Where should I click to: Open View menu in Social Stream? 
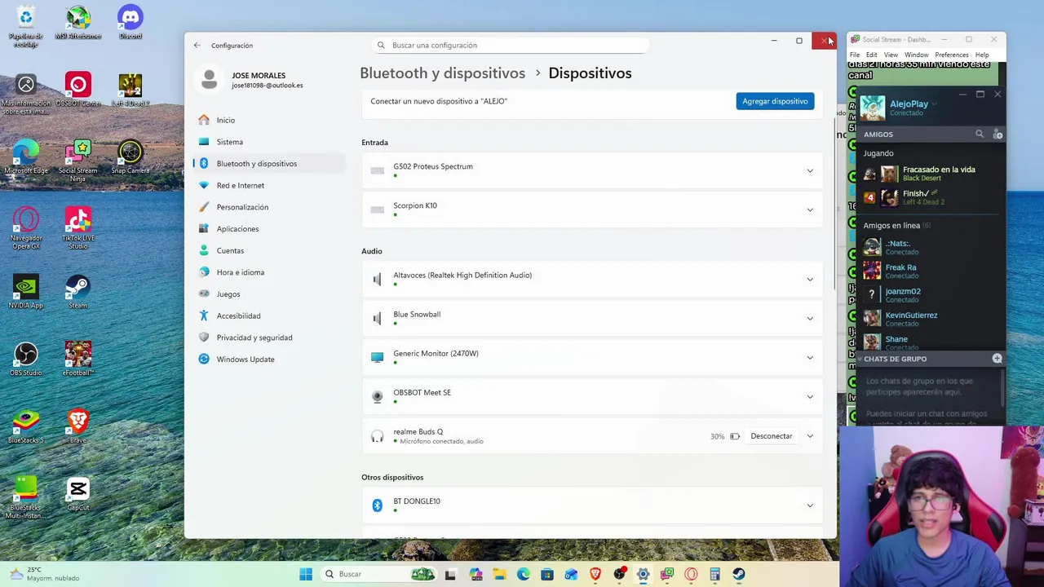tap(891, 55)
